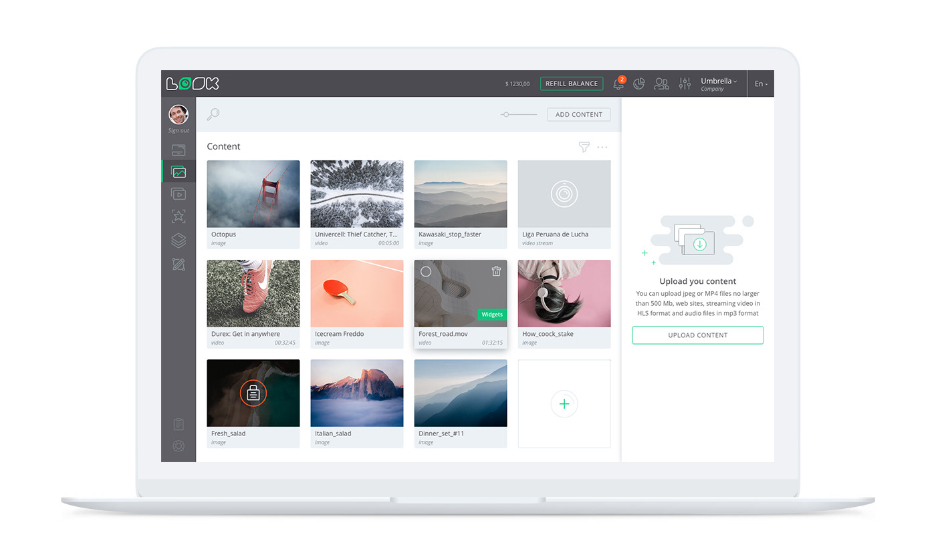Open the playlists sidebar icon
936x553 pixels.
(179, 194)
